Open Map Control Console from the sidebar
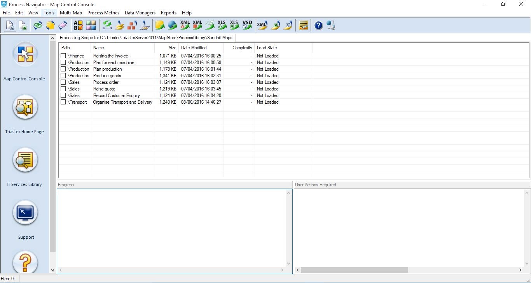 (x=24, y=54)
